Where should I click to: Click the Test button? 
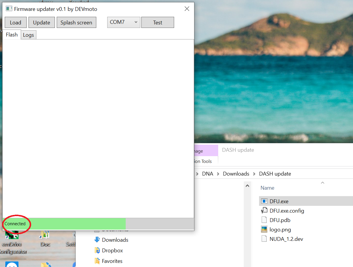pyautogui.click(x=158, y=23)
